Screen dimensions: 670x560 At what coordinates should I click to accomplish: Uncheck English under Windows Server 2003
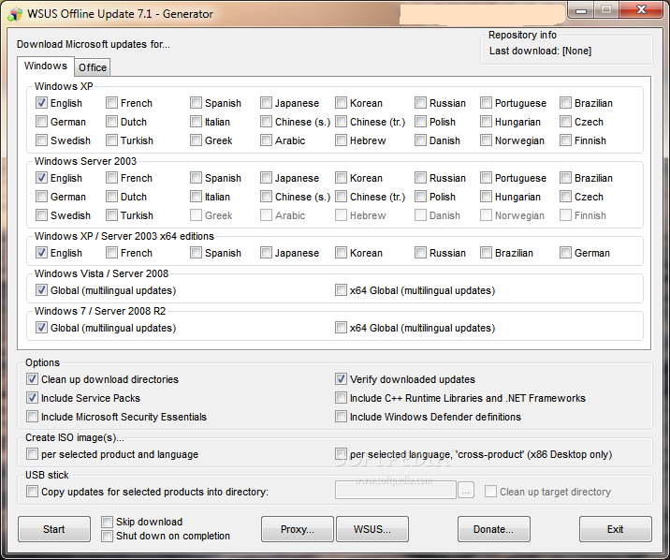pyautogui.click(x=41, y=178)
